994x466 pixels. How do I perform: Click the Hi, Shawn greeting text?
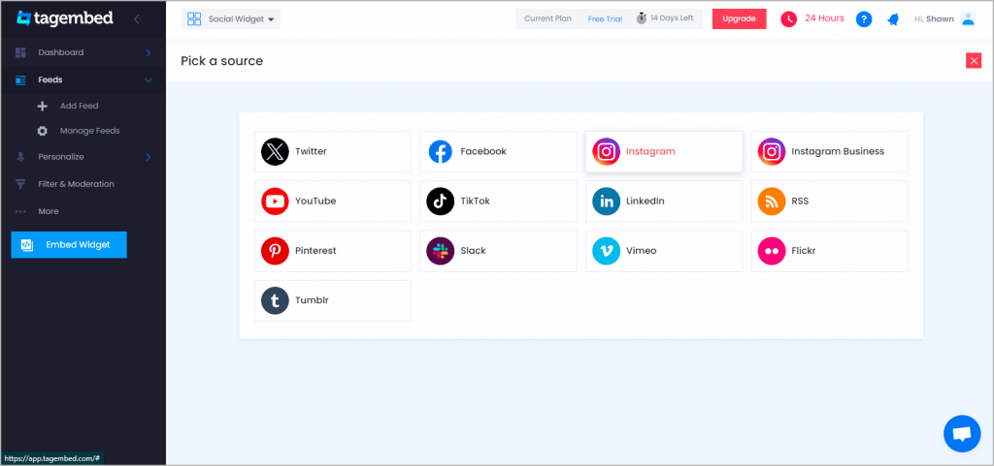tap(934, 19)
